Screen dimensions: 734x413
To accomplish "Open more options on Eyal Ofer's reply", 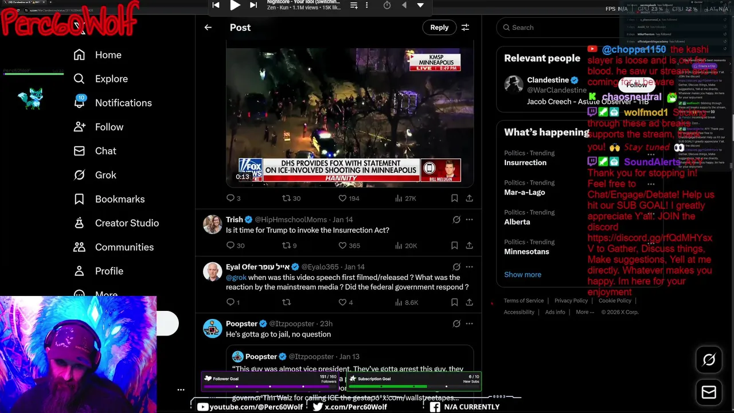I will click(x=469, y=267).
